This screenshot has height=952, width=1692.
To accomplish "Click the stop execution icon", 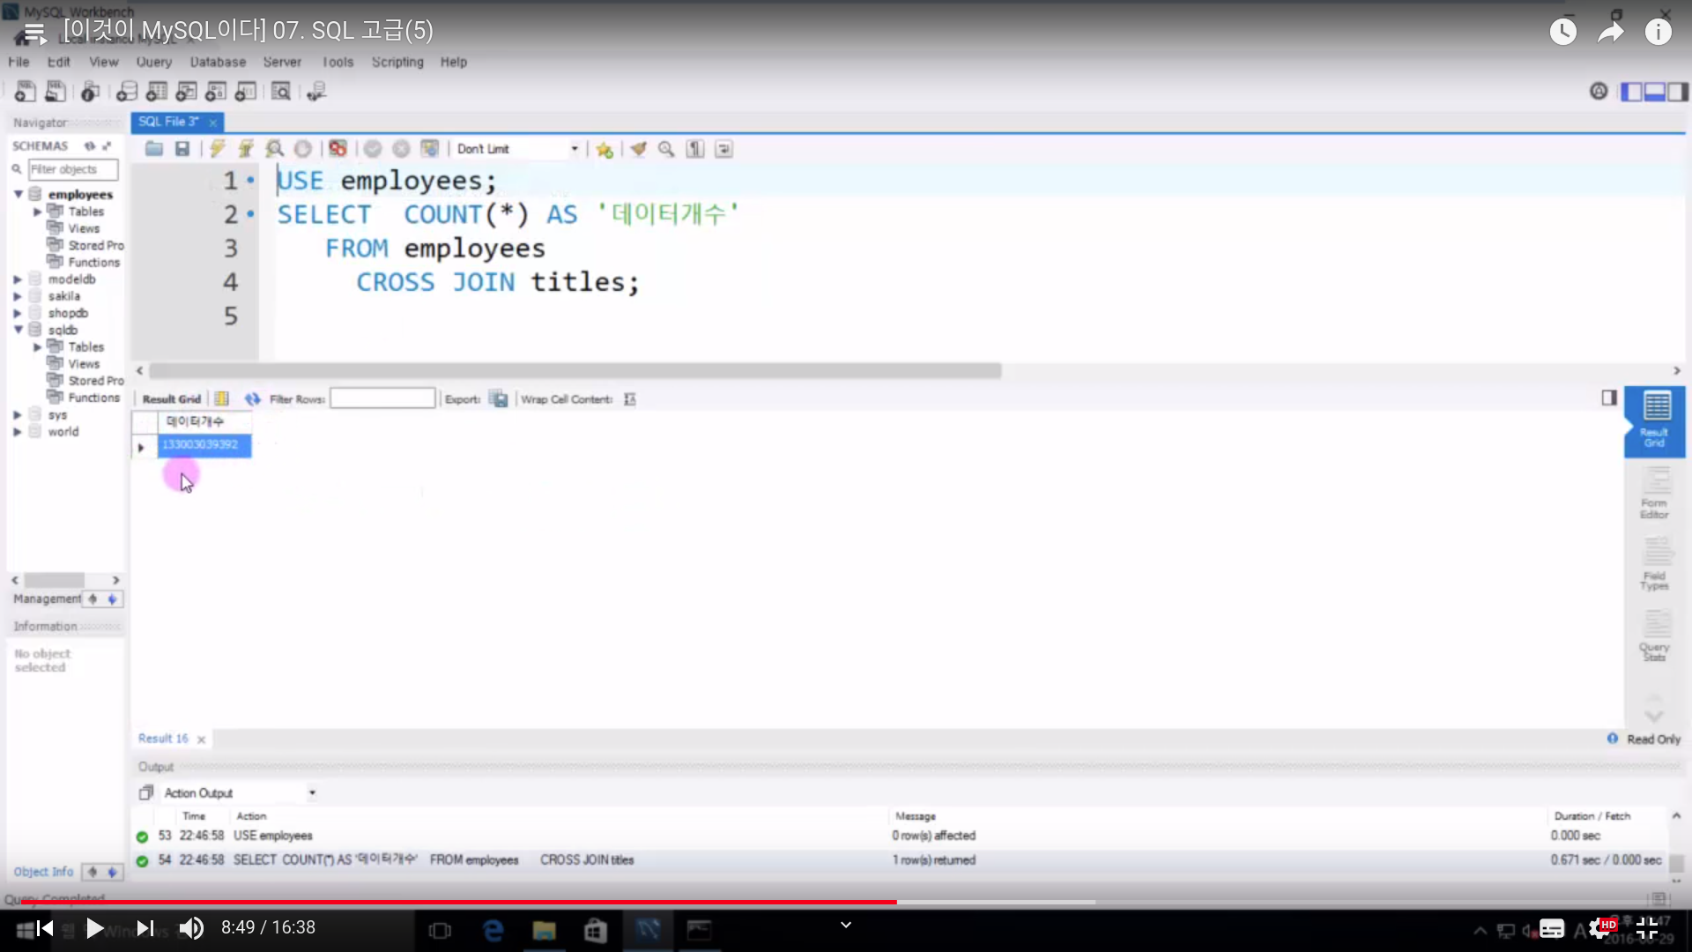I will [302, 149].
